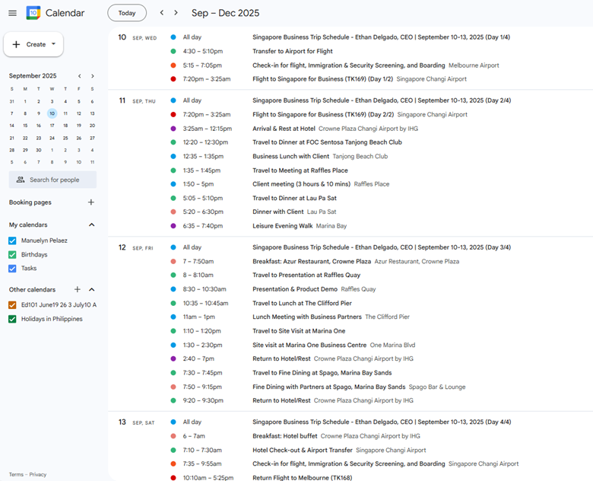Show previous month in mini calendar
593x481 pixels.
79,76
